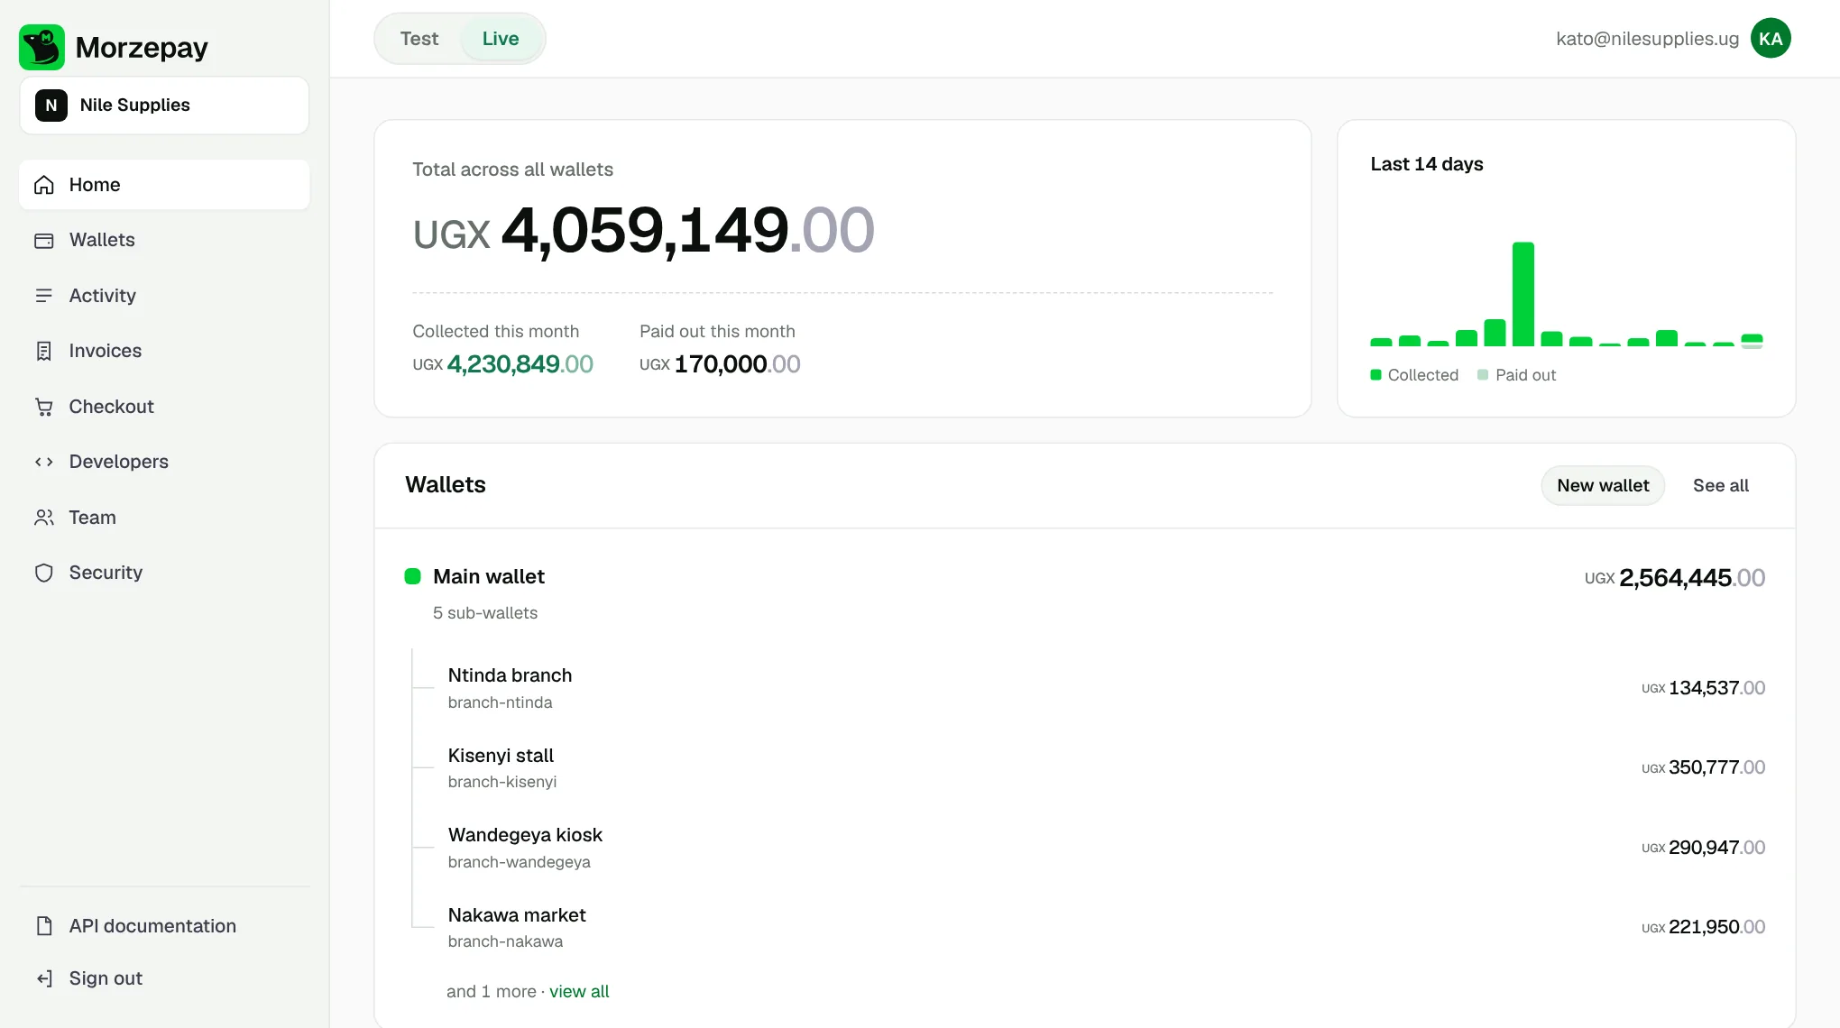Open the Nakawa market sub-wallet

(1105, 927)
